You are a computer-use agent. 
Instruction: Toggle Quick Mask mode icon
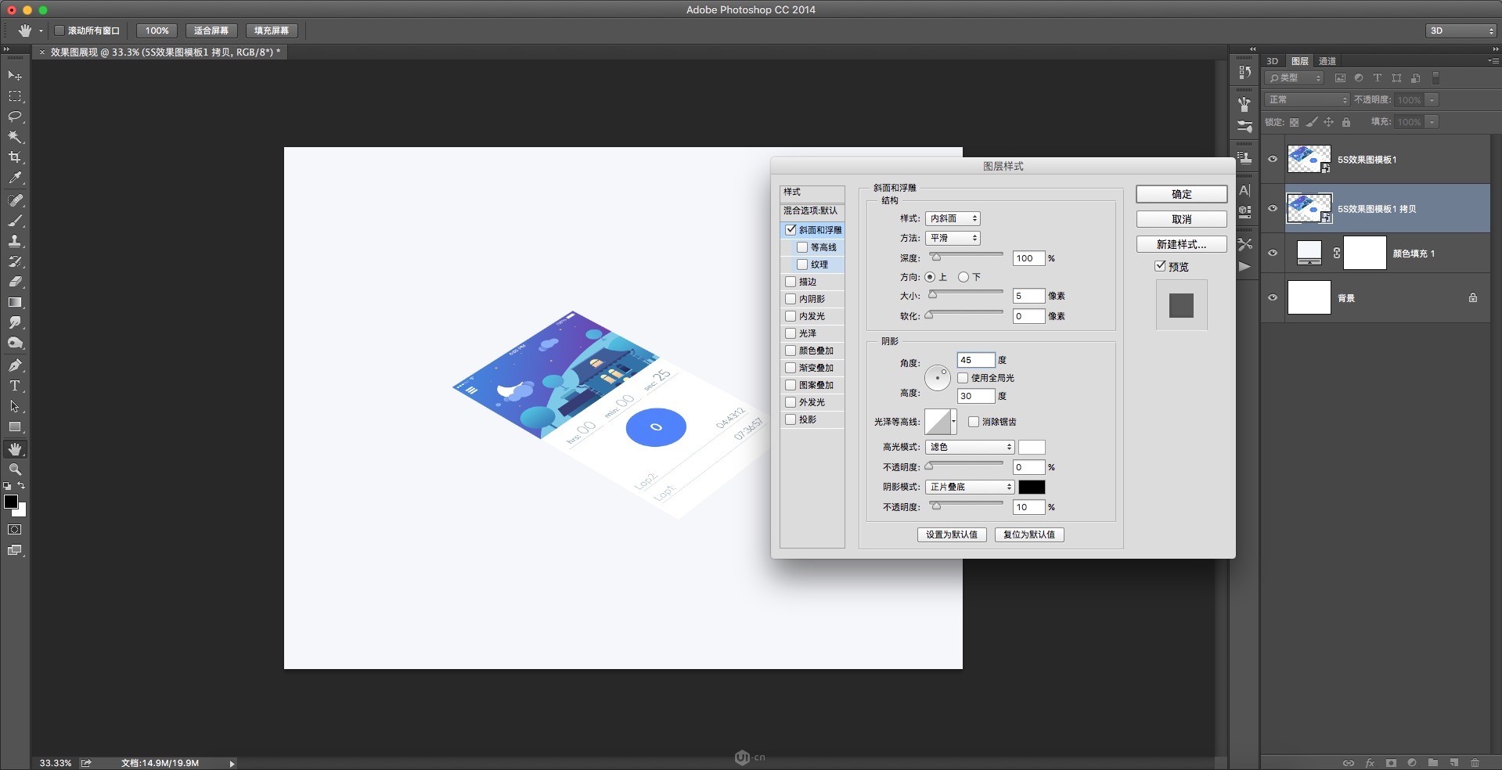pos(15,530)
